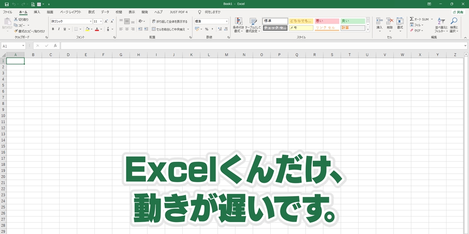Toggle middle vertical alignment

pos(127,21)
